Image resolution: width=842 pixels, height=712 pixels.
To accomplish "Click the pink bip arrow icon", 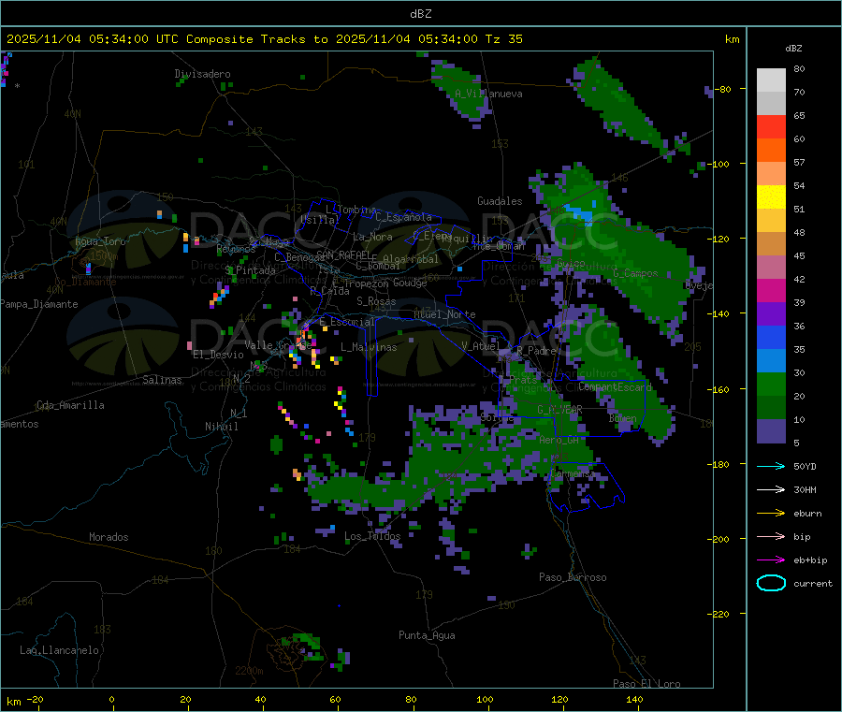I will 771,536.
